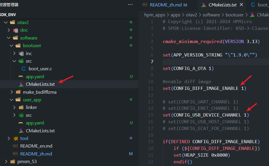The height and width of the screenshot is (166, 269).
Task: Click the YAML icon of user_app app.yaml
Action: (21, 123)
